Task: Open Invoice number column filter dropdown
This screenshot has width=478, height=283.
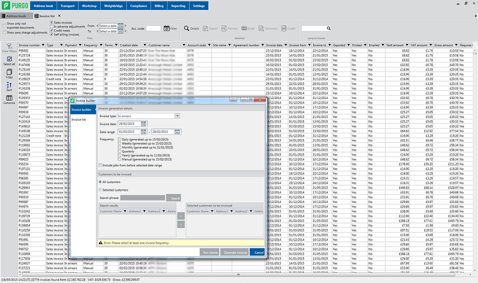Action: 43,45
